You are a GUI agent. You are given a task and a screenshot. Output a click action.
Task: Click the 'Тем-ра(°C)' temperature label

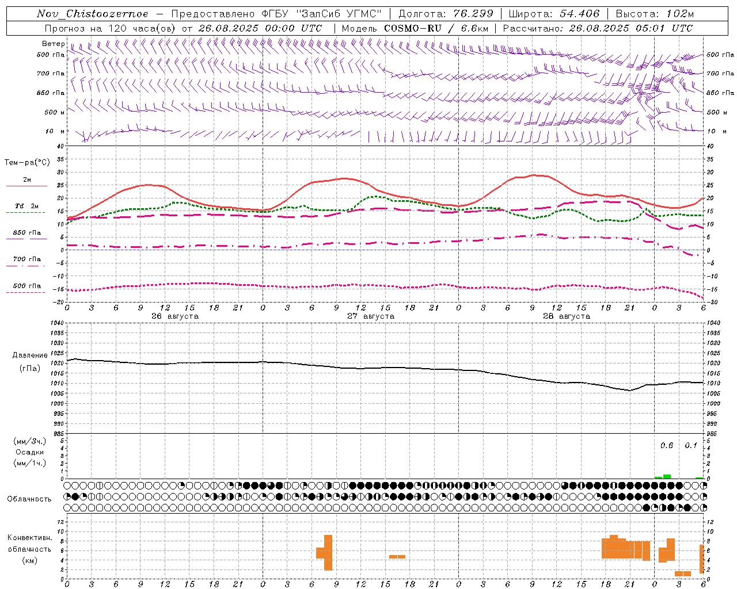[x=27, y=163]
